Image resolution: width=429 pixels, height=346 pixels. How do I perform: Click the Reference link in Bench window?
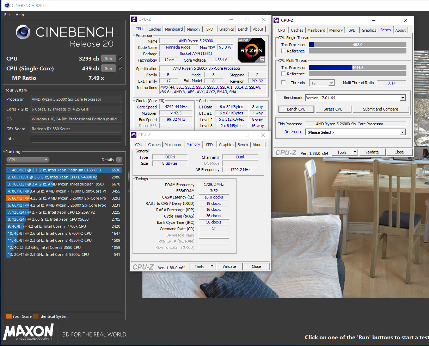click(x=293, y=132)
